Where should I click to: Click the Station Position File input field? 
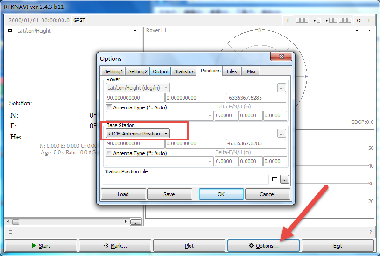click(x=186, y=179)
